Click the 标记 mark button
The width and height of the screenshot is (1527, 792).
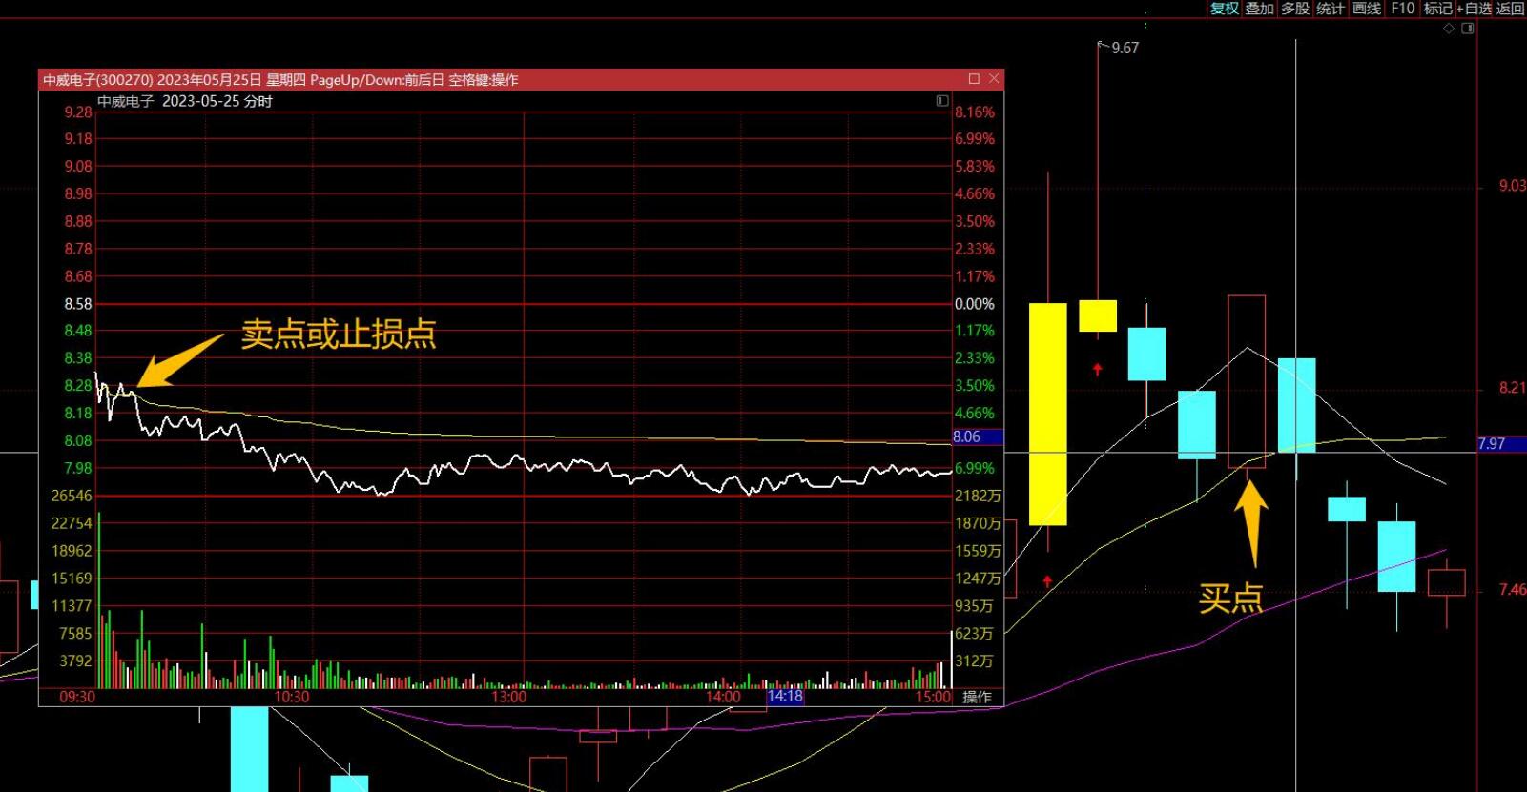pos(1437,9)
